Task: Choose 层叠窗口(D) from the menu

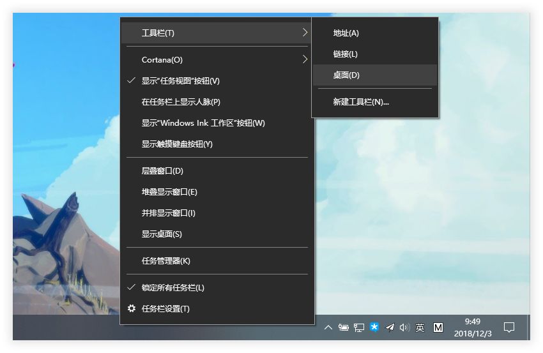Action: click(x=217, y=171)
